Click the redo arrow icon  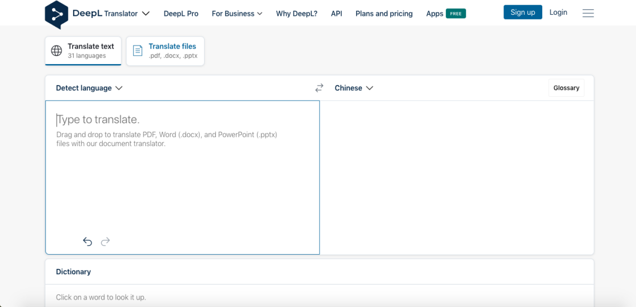click(x=105, y=242)
